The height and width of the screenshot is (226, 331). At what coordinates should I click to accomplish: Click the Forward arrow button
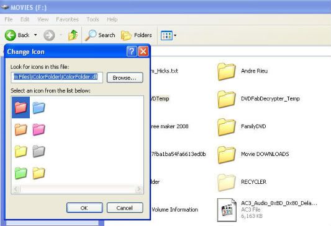point(49,35)
